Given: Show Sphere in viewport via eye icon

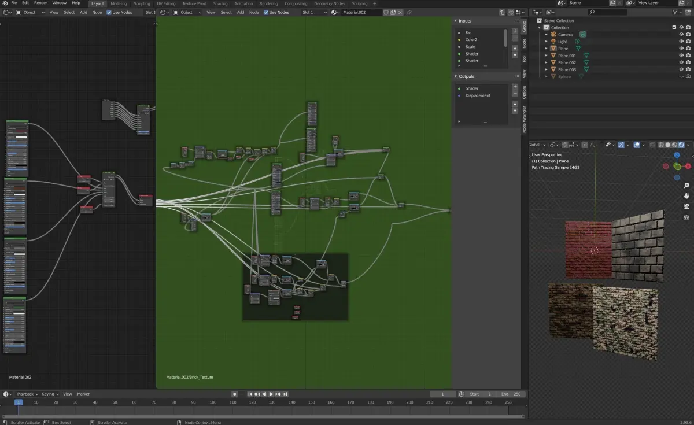Looking at the screenshot, I should 681,76.
